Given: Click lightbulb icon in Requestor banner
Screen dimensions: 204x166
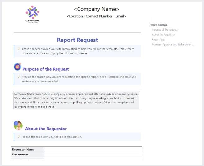Looking at the screenshot, I should click(19, 137).
